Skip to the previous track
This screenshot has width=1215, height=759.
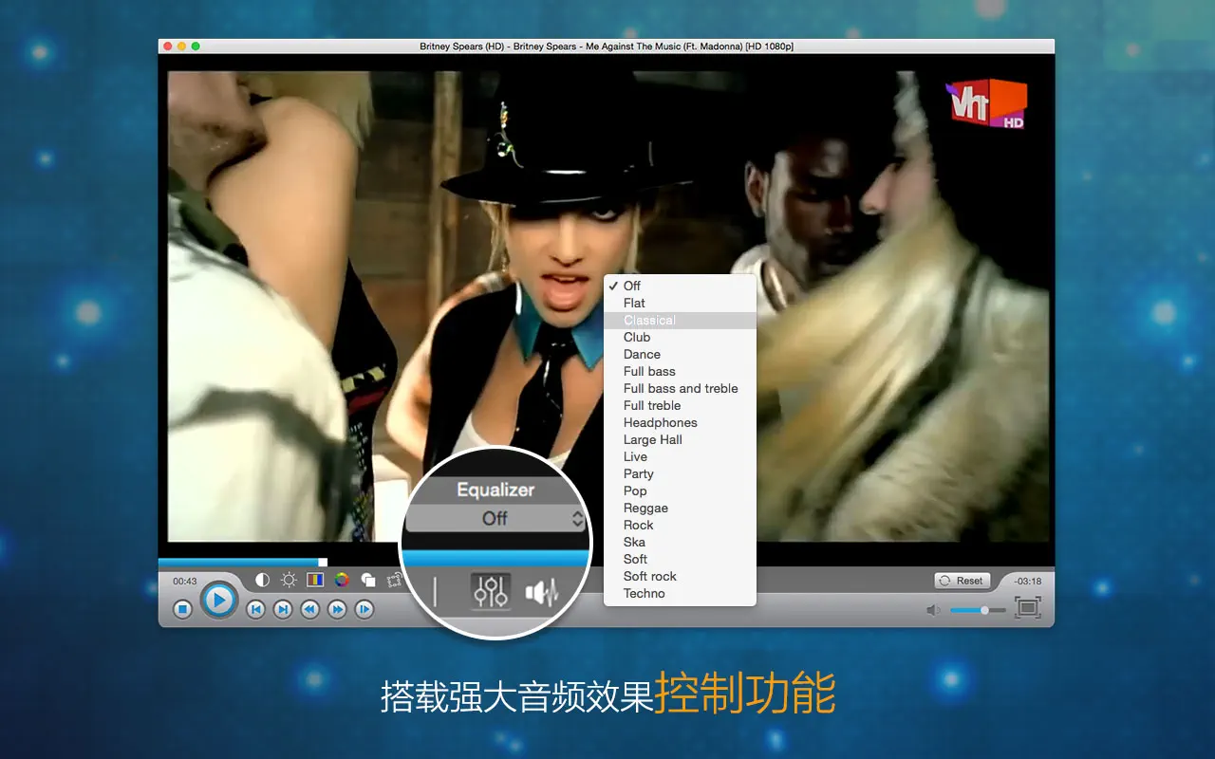click(255, 610)
